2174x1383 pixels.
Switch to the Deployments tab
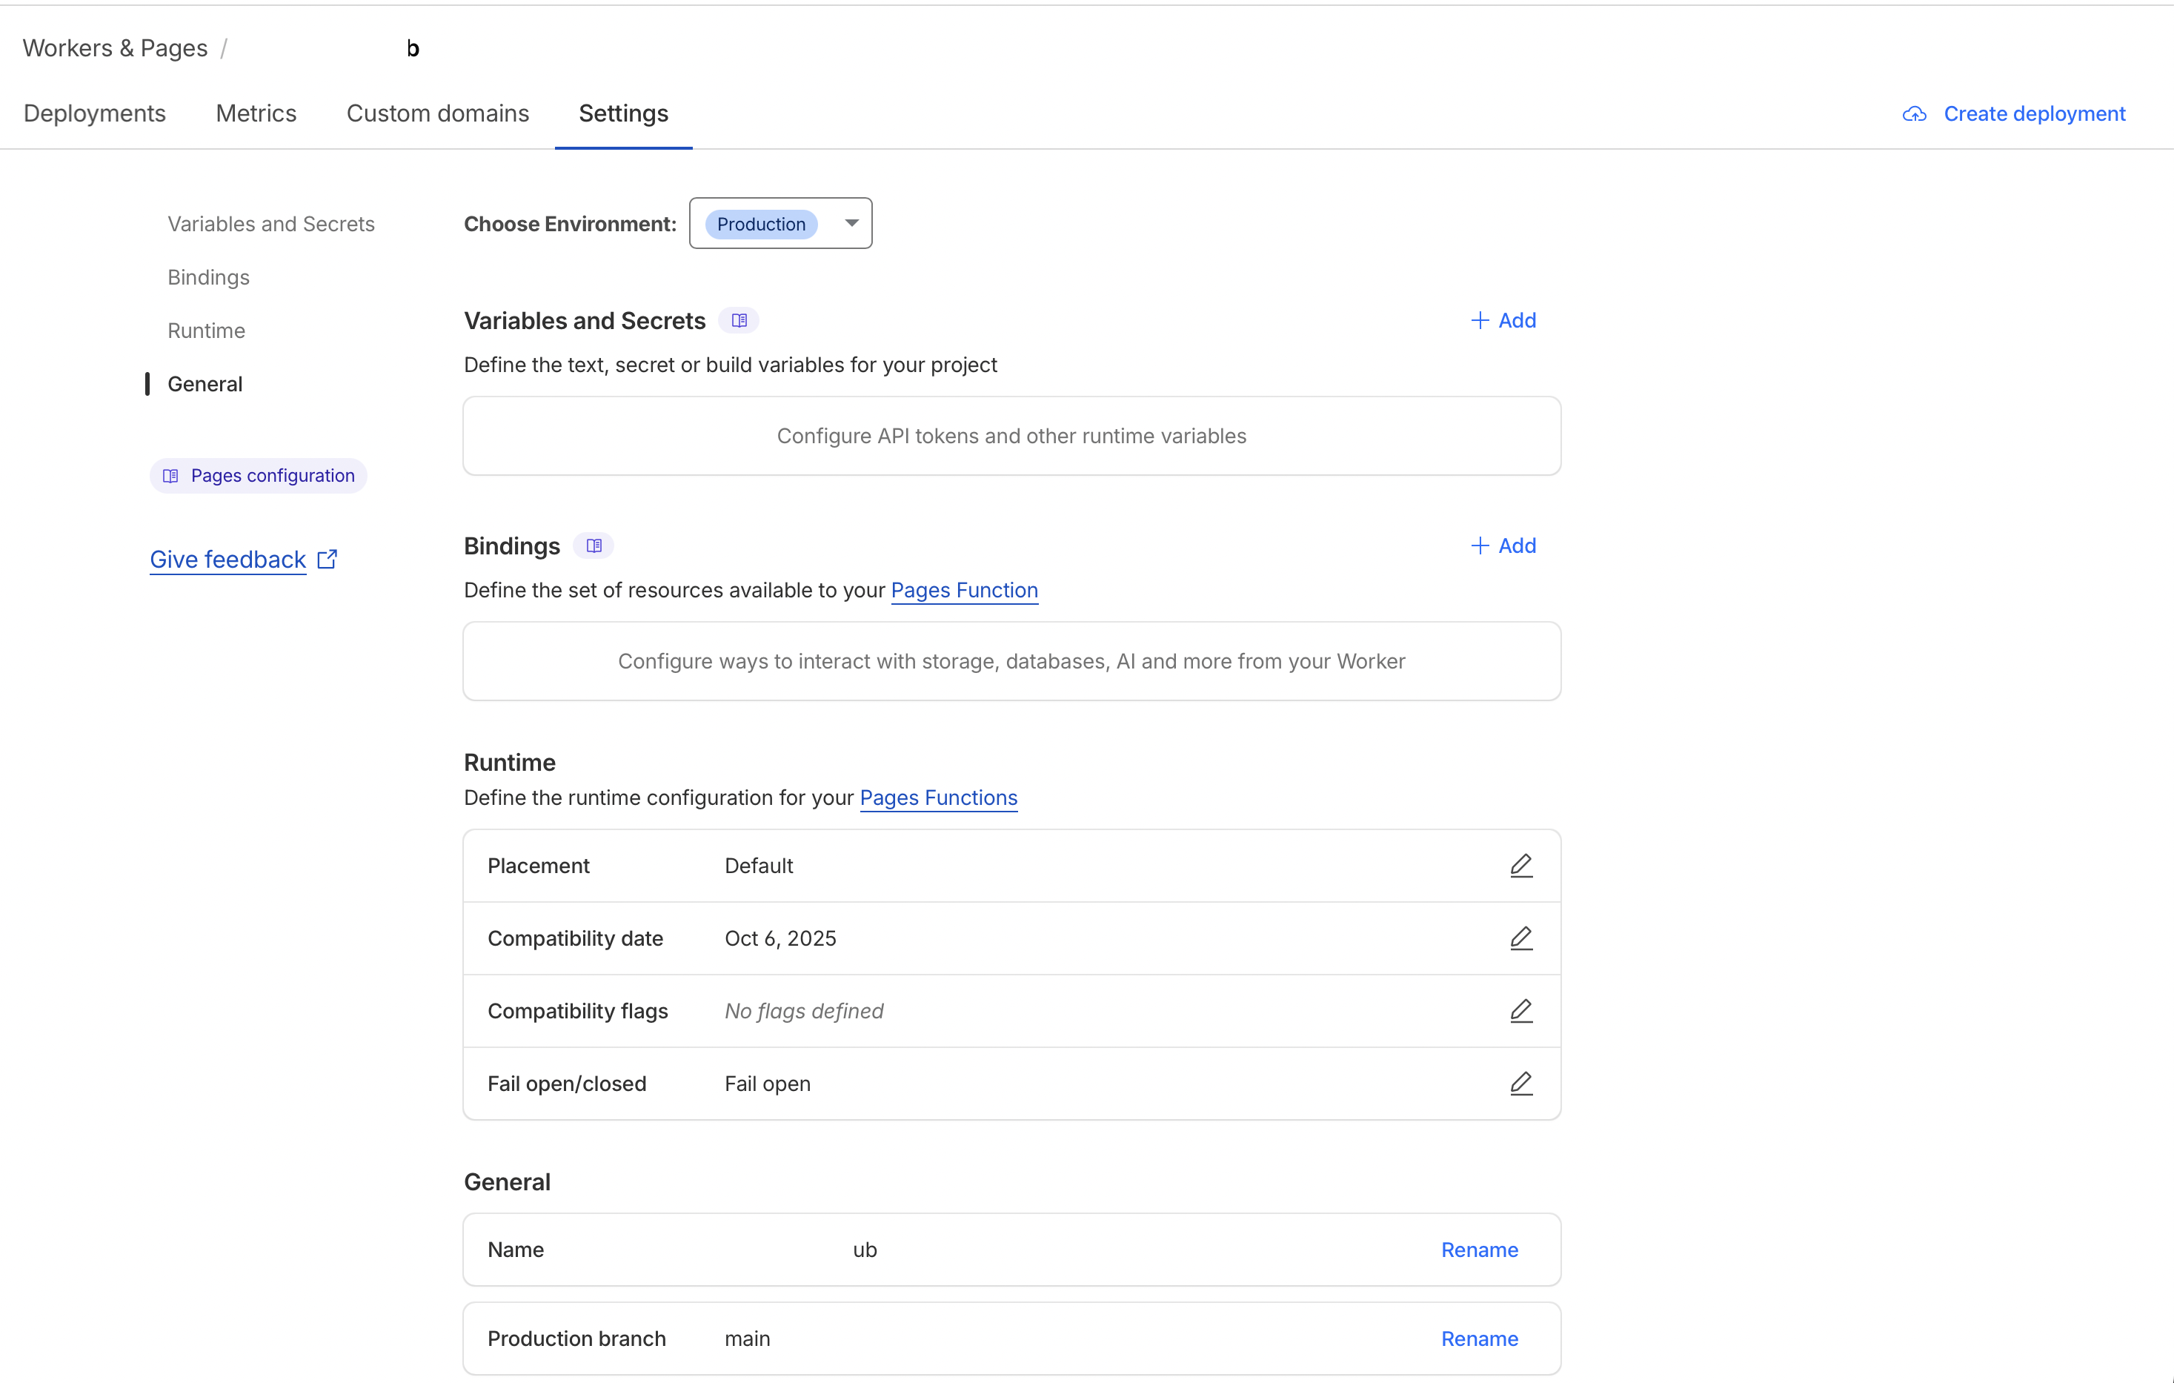click(x=95, y=114)
